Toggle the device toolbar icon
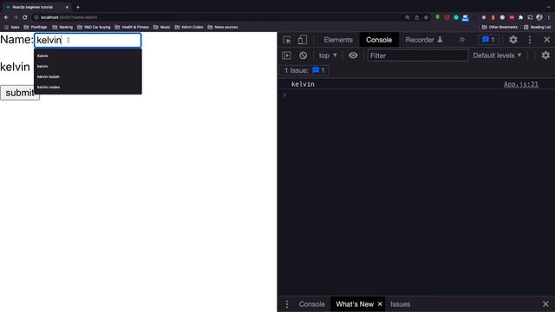Viewport: 555px width, 312px height. (x=303, y=40)
